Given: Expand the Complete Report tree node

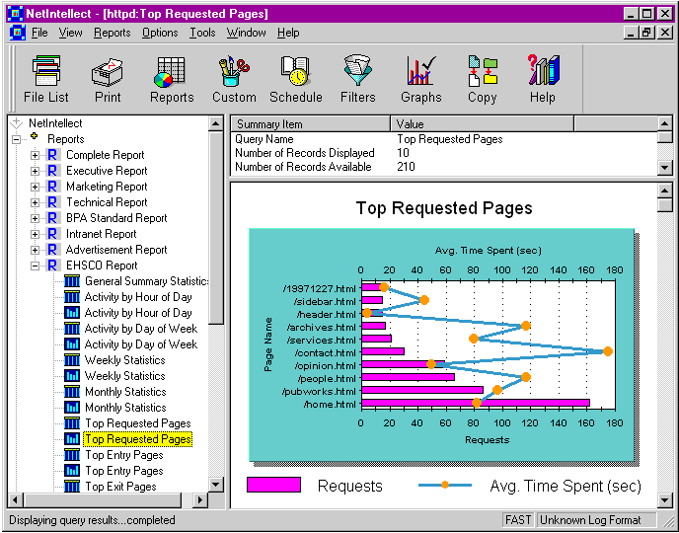Looking at the screenshot, I should click(x=36, y=155).
